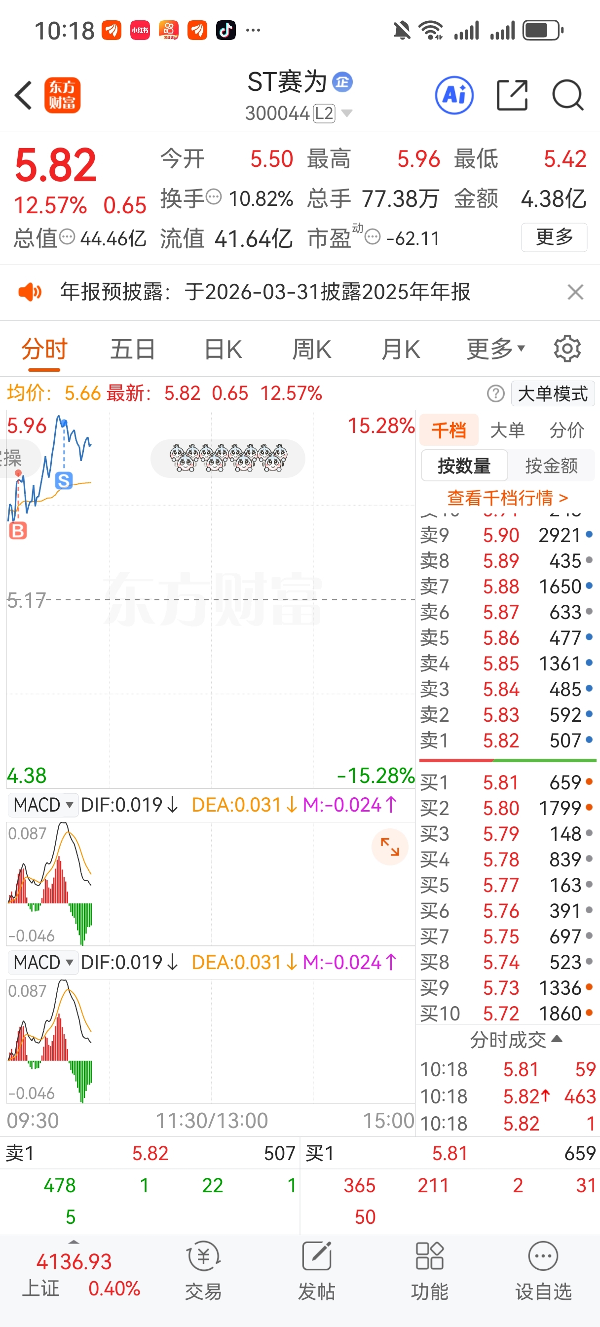Toggle 按数量 view

[x=464, y=466]
